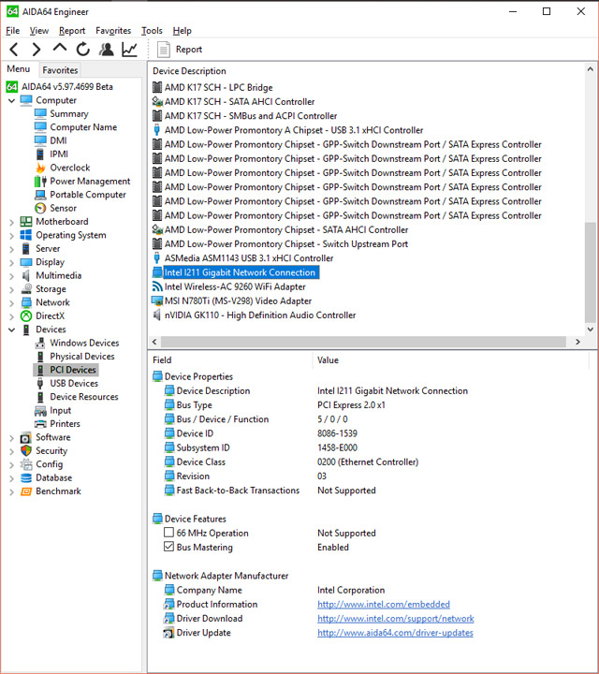Open the Power Management tree item
This screenshot has height=674, width=599.
[x=90, y=181]
